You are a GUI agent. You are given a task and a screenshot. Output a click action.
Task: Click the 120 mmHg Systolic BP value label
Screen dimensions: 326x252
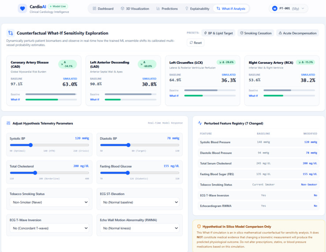click(x=82, y=138)
